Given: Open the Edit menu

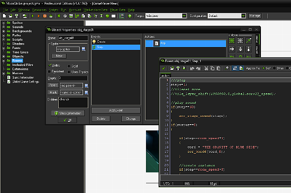Looking at the screenshot, I should 13,10.
